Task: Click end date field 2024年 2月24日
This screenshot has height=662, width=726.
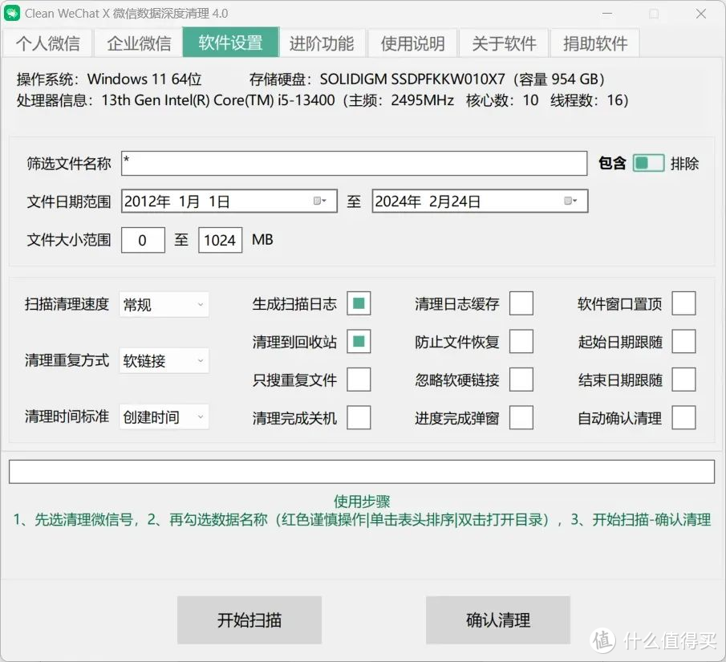Action: (x=481, y=201)
